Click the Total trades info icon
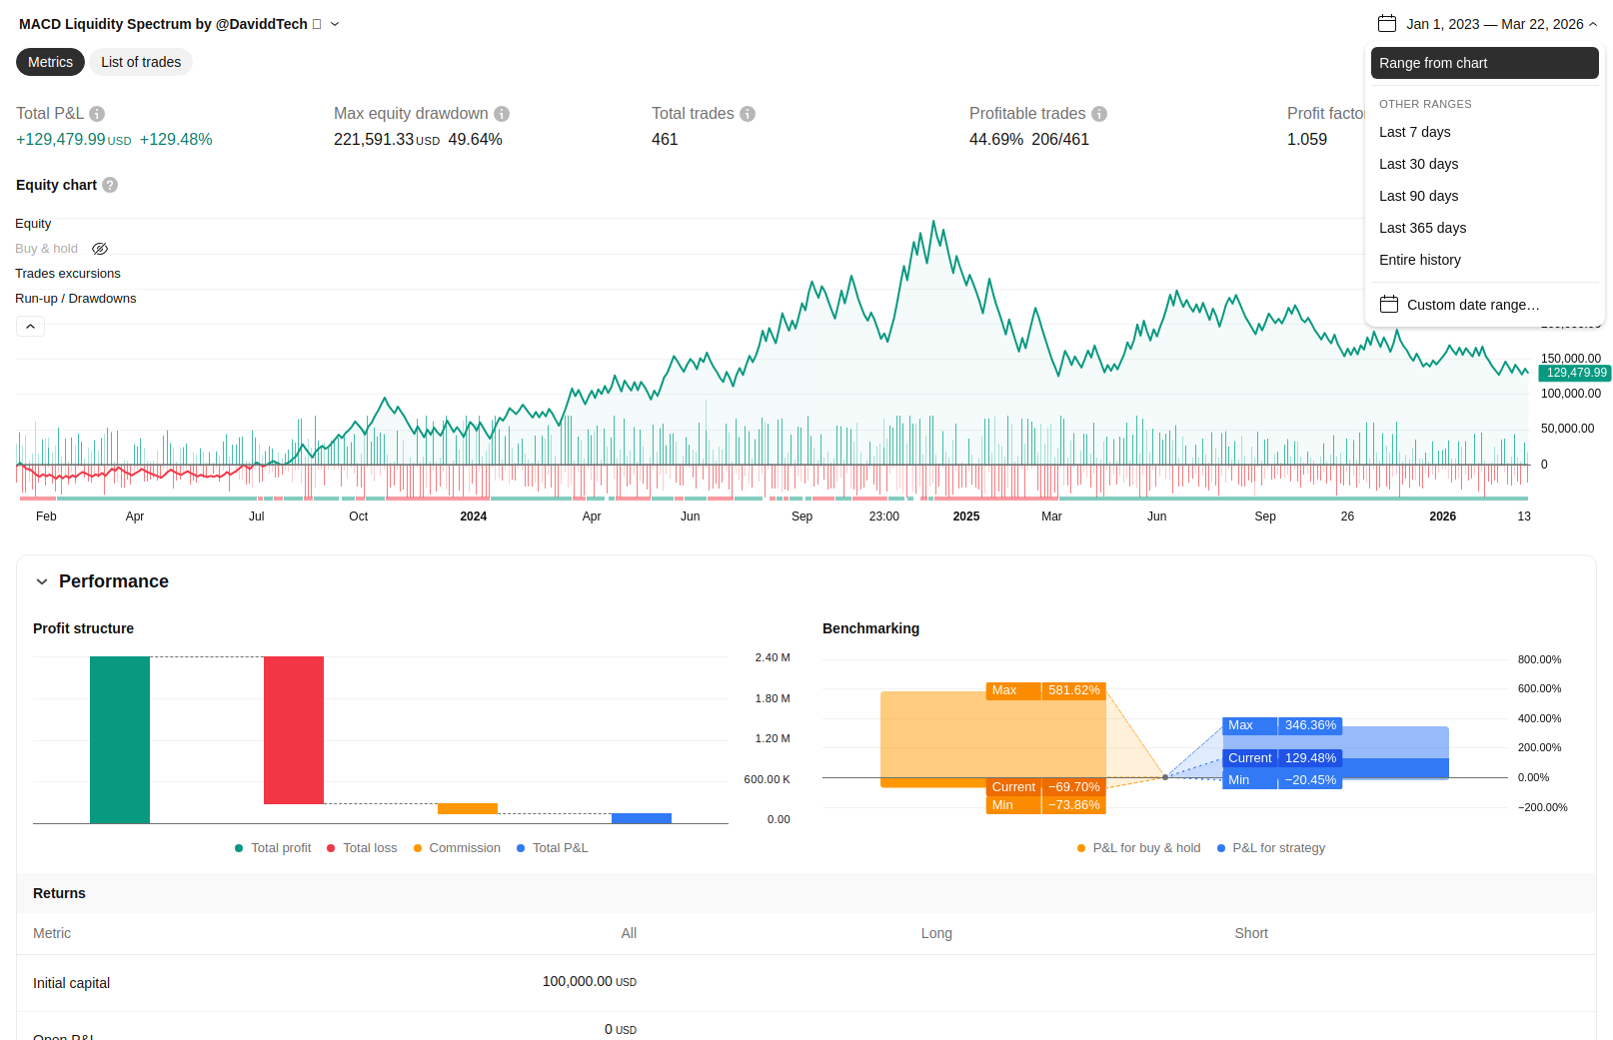 (748, 114)
